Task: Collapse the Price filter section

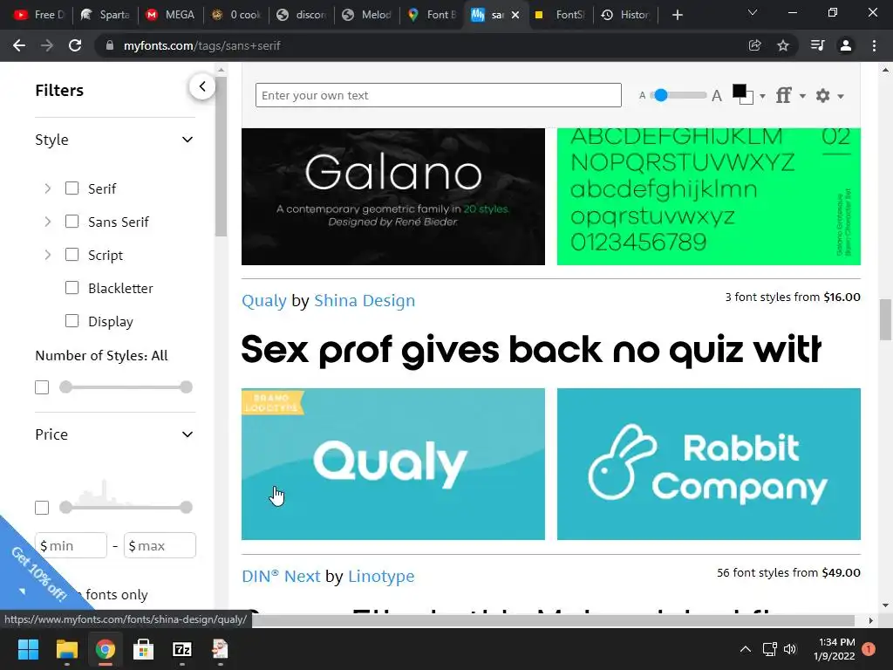Action: coord(187,434)
